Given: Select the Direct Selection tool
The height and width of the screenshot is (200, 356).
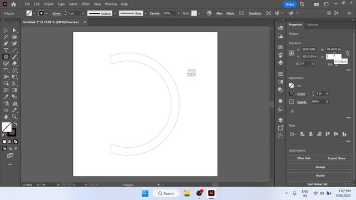Looking at the screenshot, I should click(x=14, y=30).
